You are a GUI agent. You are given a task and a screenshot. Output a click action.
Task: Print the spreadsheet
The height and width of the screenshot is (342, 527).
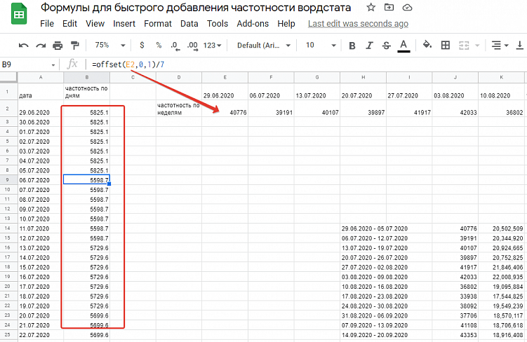click(x=58, y=46)
